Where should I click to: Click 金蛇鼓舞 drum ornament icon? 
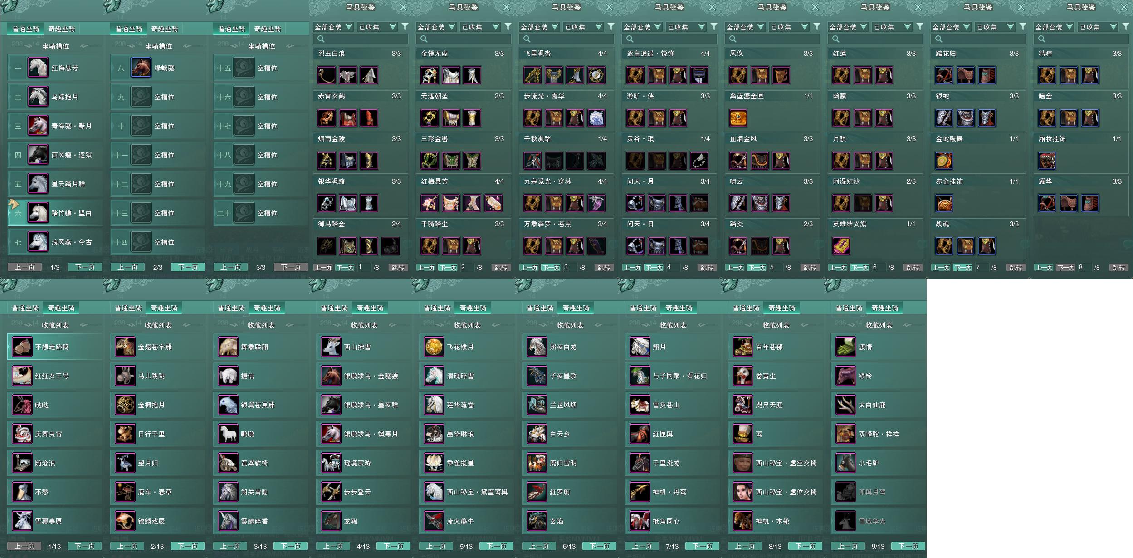click(x=944, y=161)
